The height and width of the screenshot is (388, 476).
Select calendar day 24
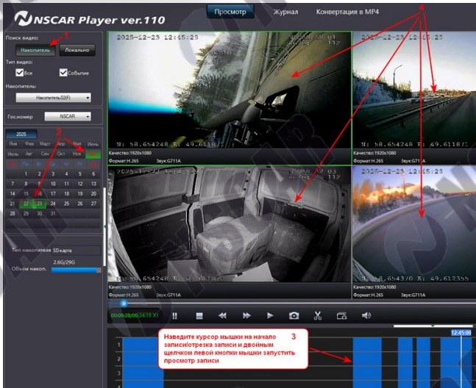[x=53, y=204]
